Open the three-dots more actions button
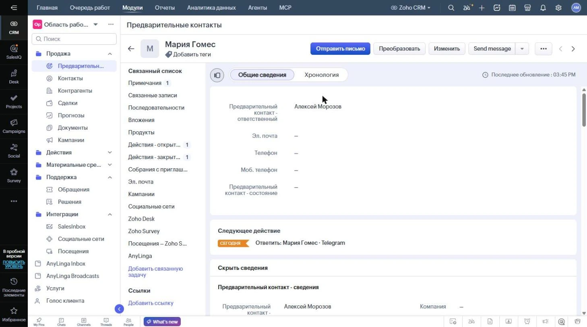This screenshot has width=587, height=327. coord(543,49)
